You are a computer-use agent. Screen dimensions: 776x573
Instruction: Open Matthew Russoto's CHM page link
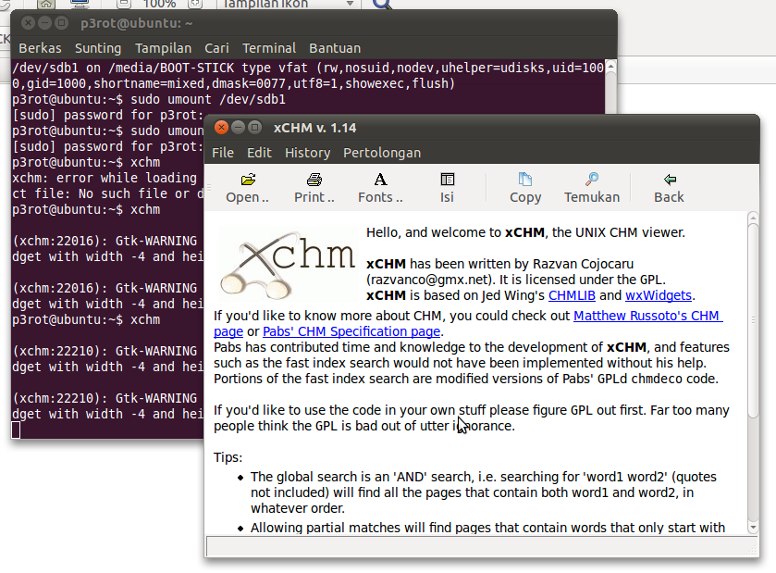point(647,316)
